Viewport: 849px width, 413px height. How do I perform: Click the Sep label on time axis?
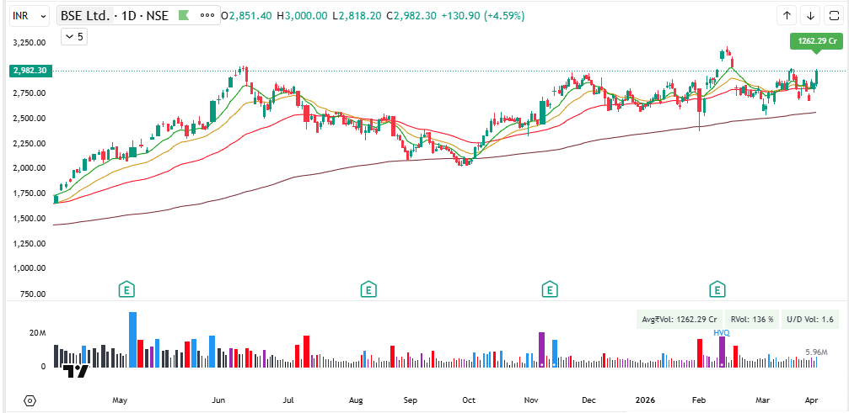click(x=411, y=400)
